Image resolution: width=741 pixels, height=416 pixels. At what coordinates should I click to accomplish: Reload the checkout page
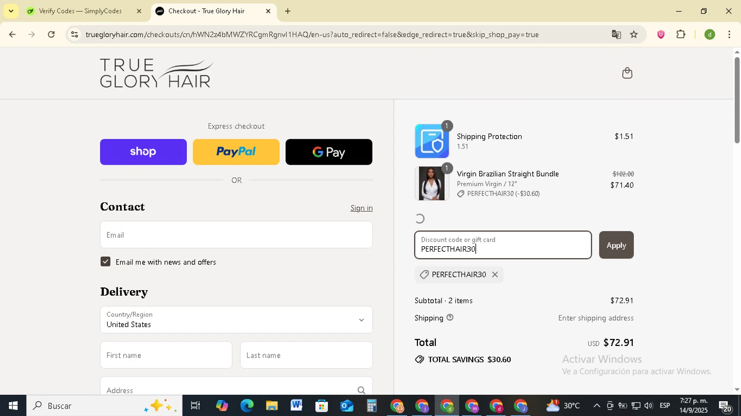(51, 35)
